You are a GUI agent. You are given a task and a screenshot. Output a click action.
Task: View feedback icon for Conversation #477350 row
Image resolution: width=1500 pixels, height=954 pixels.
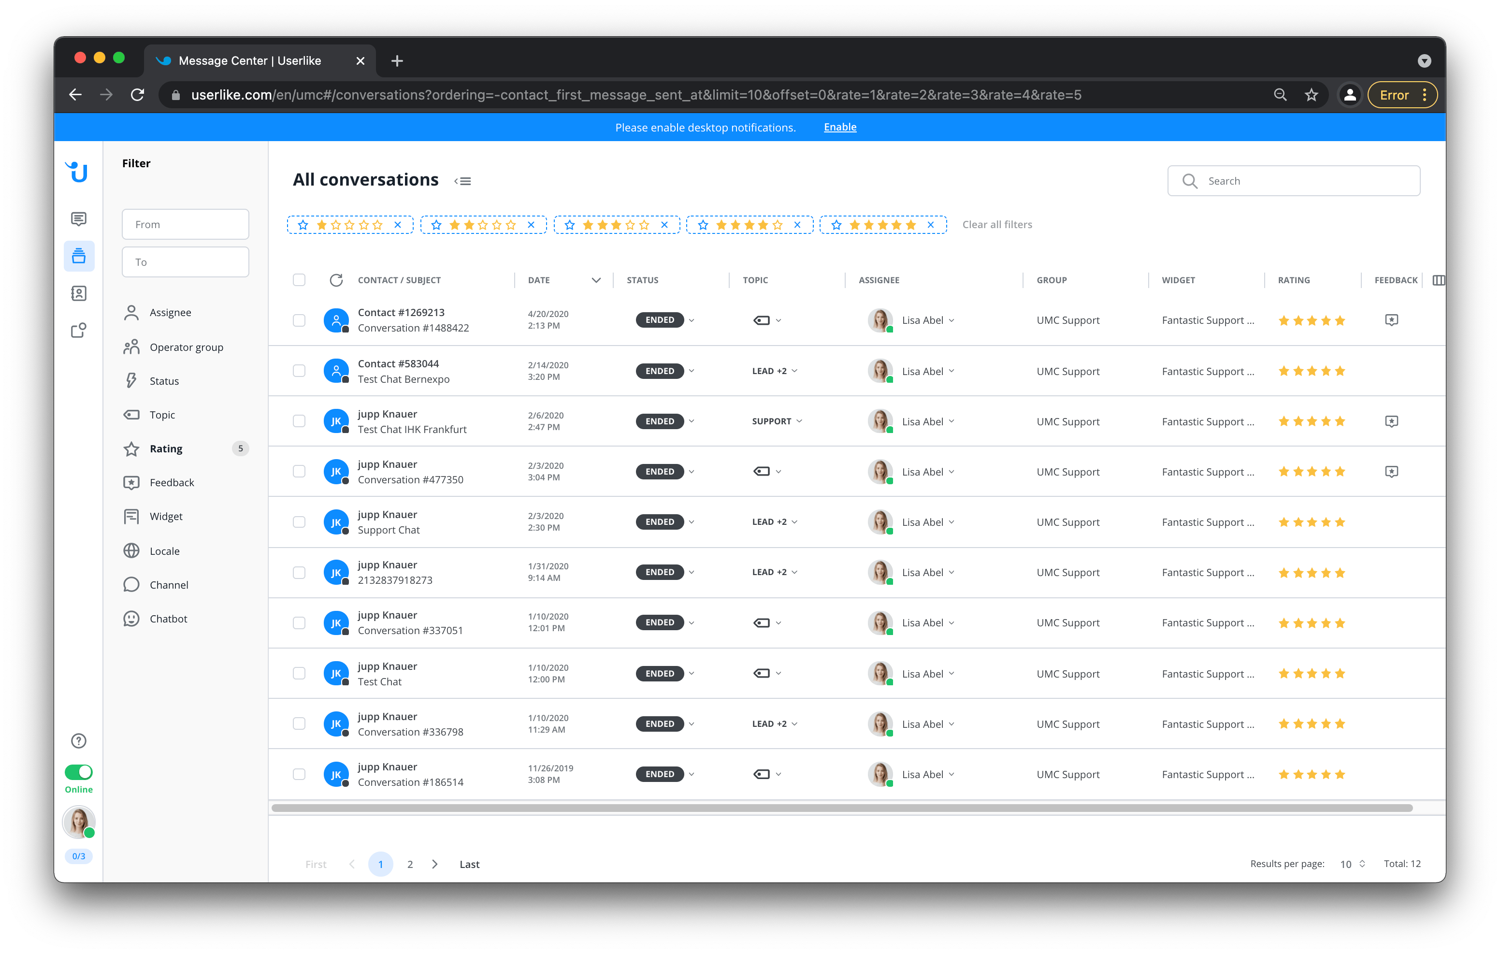pyautogui.click(x=1391, y=472)
